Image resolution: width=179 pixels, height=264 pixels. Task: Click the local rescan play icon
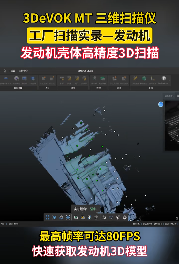pos(16,79)
